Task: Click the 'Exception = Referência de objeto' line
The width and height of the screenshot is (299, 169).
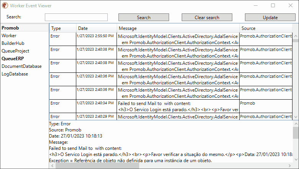Action: (130, 161)
